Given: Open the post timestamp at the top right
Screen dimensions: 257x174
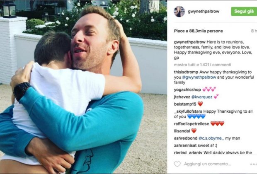Looking at the screenshot, I should click(254, 31).
